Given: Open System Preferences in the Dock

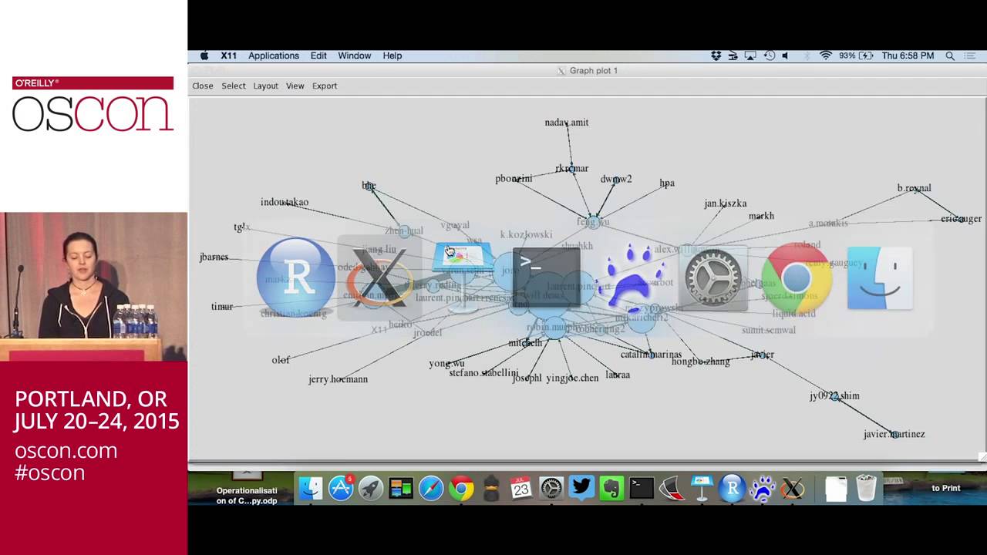Looking at the screenshot, I should 551,488.
